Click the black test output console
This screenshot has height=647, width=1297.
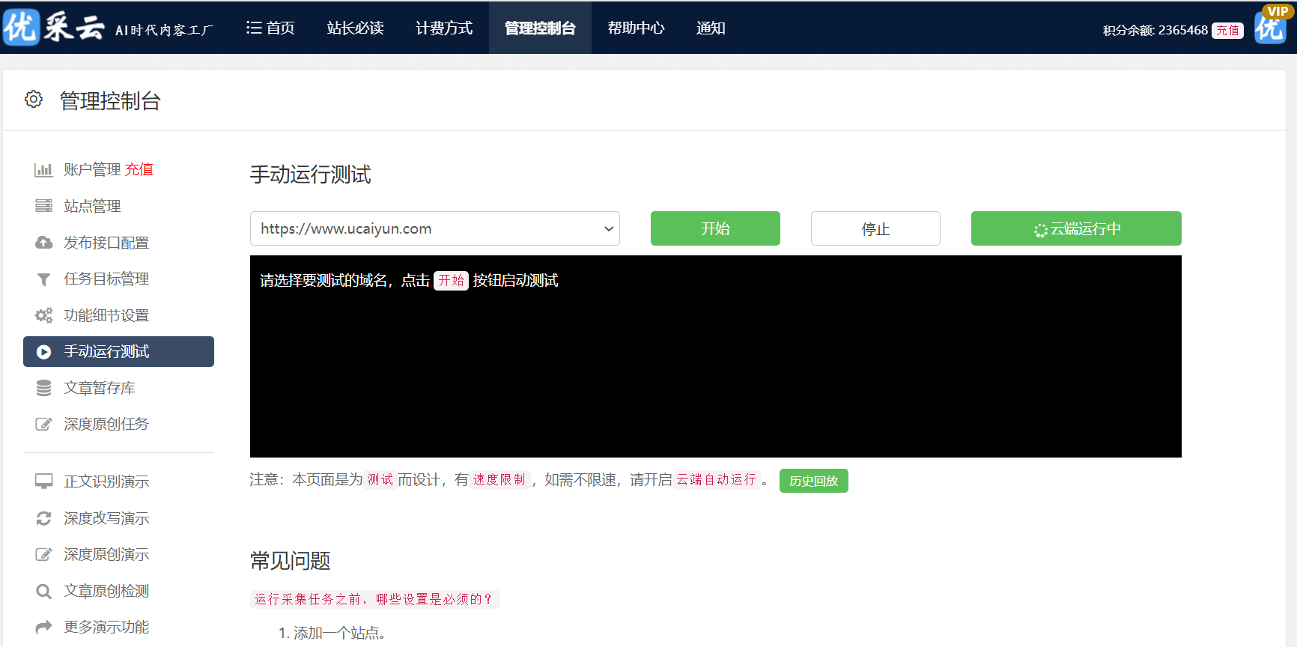coord(715,367)
